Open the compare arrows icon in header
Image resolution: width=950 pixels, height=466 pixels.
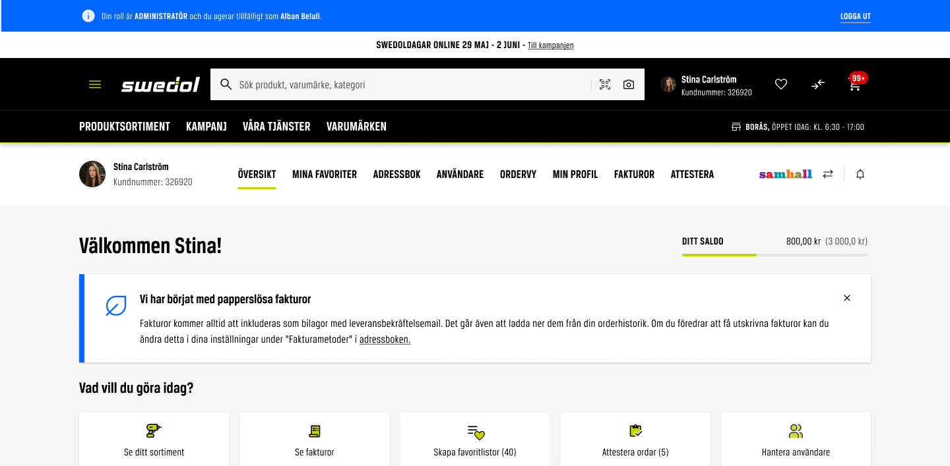(818, 84)
